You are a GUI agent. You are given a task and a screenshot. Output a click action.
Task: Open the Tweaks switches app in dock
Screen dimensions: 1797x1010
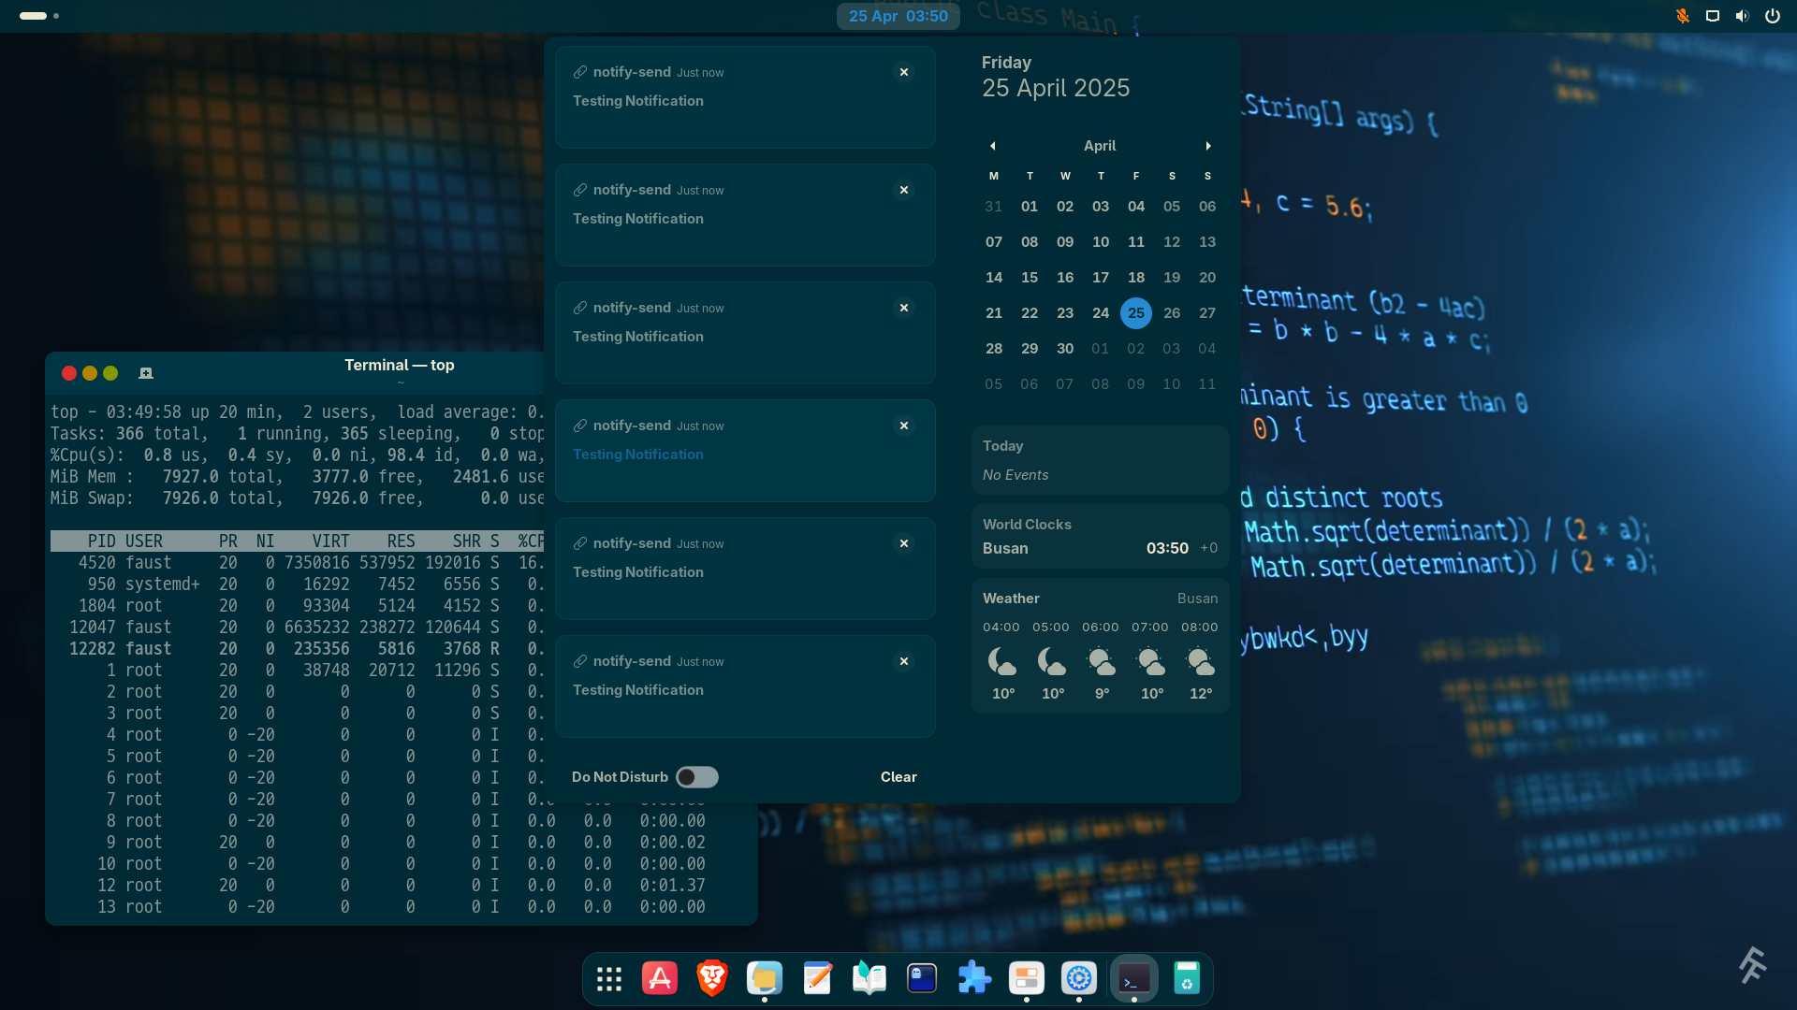click(x=1027, y=978)
